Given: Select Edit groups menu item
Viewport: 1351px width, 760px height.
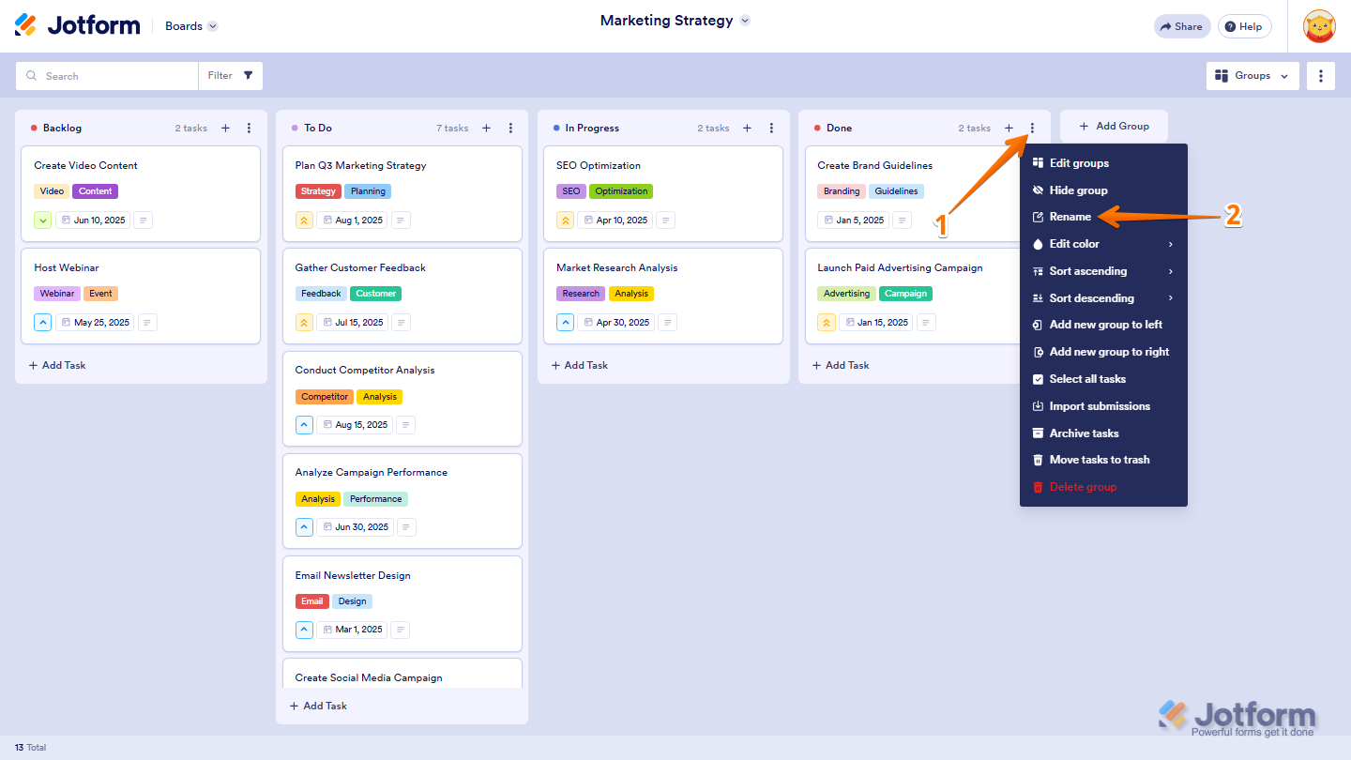Looking at the screenshot, I should 1103,163.
